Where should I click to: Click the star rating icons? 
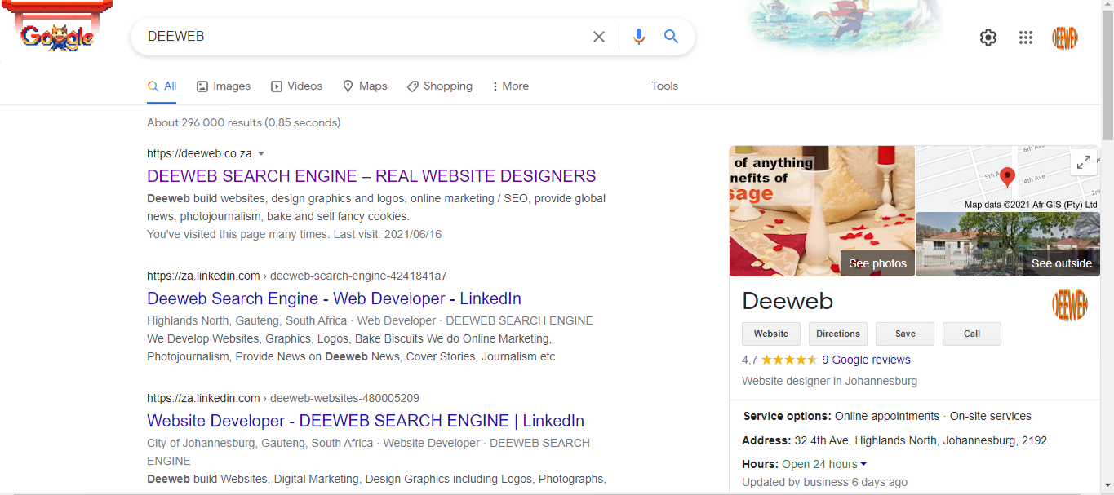789,360
